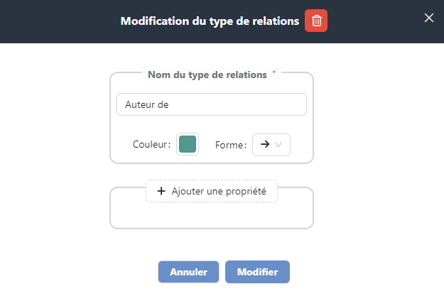Open the Forme shape combo box
Viewport: 444px width, 291px height.
(271, 144)
